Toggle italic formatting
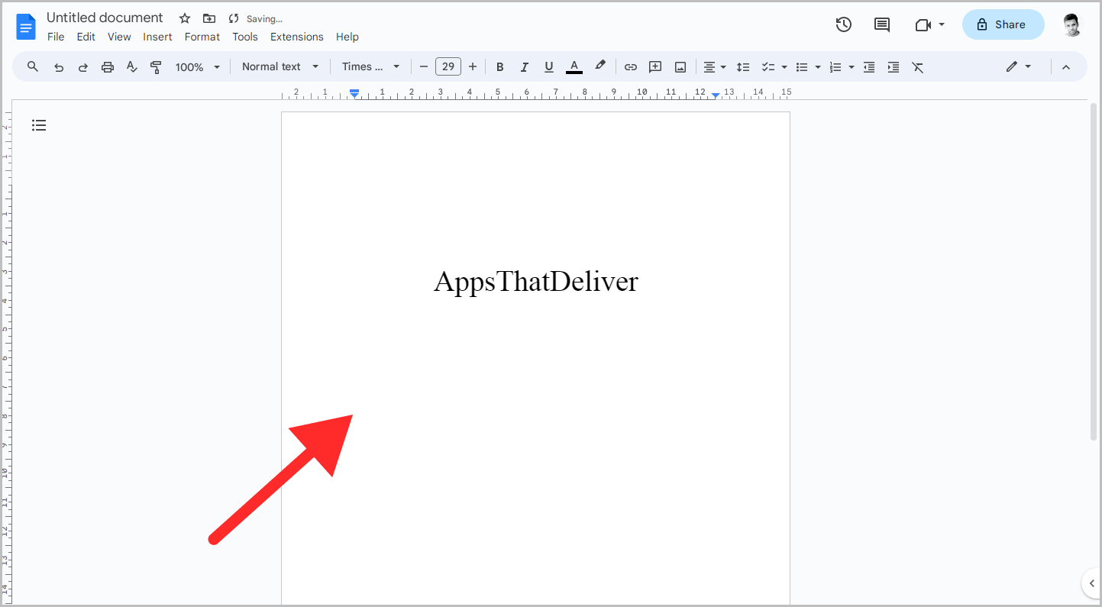 (x=524, y=66)
